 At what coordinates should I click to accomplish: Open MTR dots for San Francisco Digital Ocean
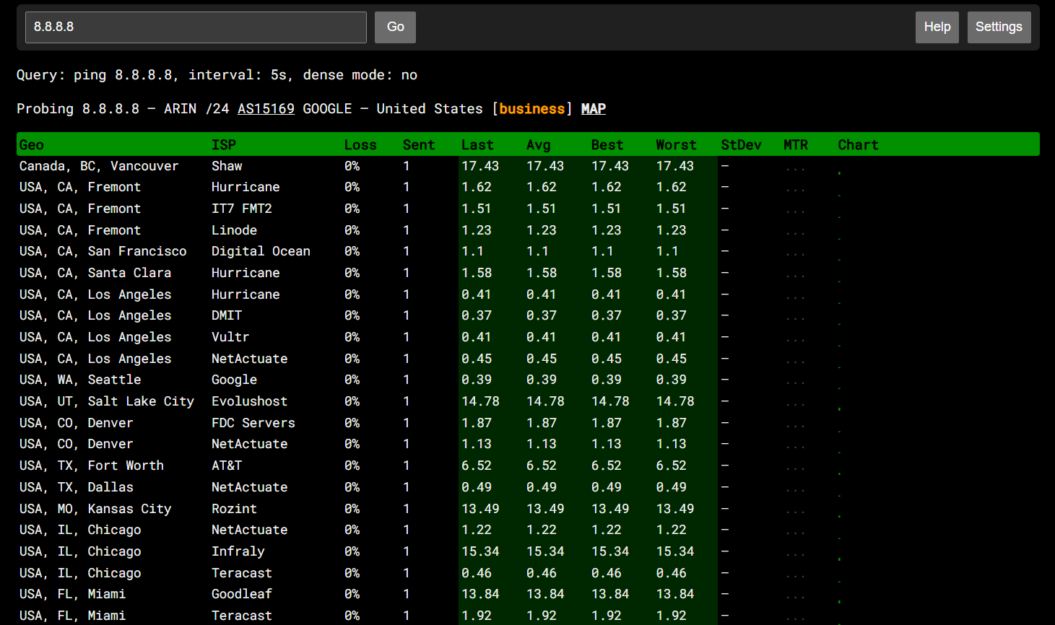click(795, 255)
